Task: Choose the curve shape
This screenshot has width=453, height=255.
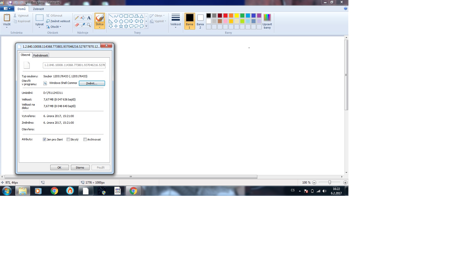Action: [116, 16]
